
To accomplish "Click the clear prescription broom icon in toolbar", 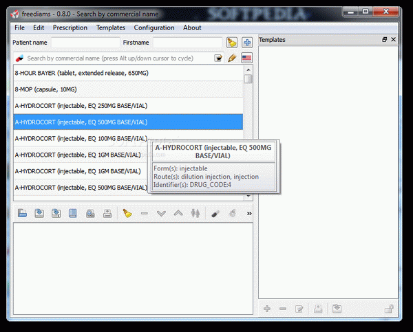I will (127, 214).
